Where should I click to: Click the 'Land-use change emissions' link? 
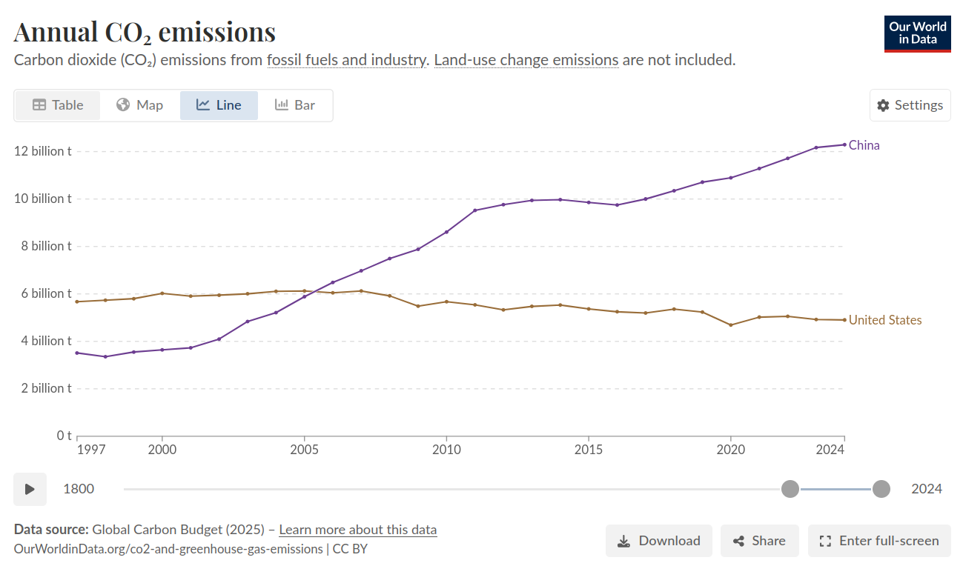pyautogui.click(x=526, y=60)
